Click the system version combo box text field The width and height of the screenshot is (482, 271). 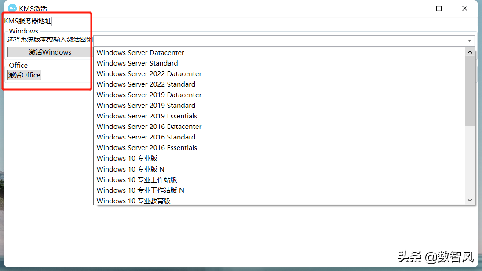tap(279, 40)
